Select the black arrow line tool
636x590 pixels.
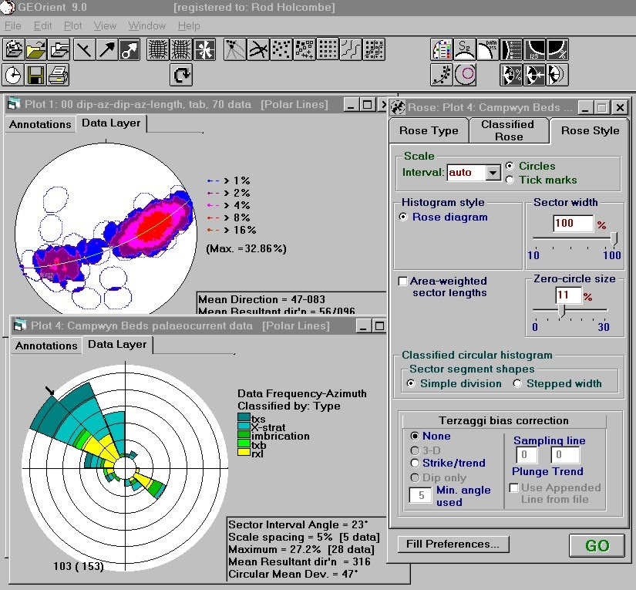[x=107, y=49]
